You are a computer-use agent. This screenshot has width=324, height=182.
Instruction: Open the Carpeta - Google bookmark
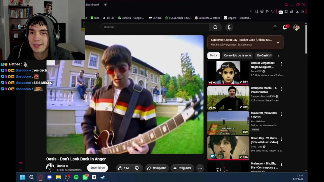pyautogui.click(x=131, y=18)
